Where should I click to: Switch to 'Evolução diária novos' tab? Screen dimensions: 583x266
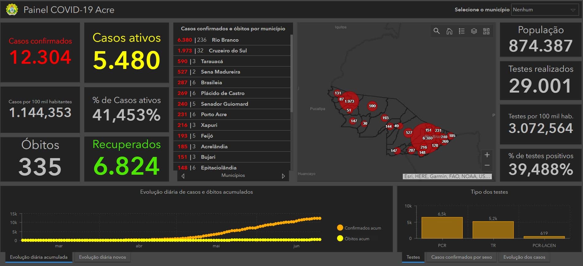click(x=102, y=257)
